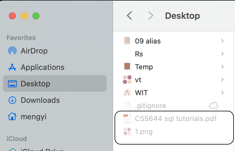Click the Applications sidebar icon

(x=12, y=67)
